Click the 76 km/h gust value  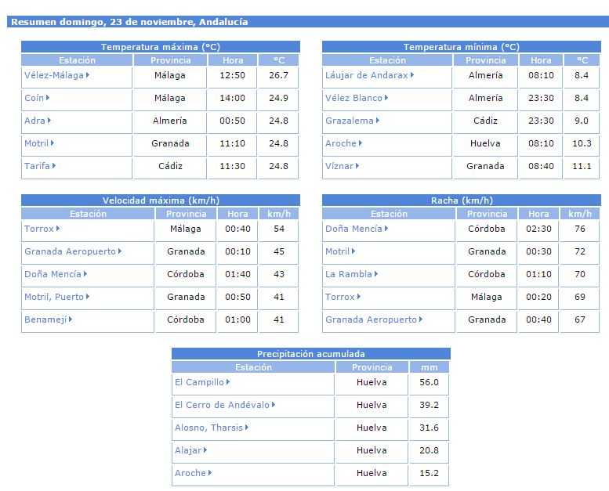point(580,229)
